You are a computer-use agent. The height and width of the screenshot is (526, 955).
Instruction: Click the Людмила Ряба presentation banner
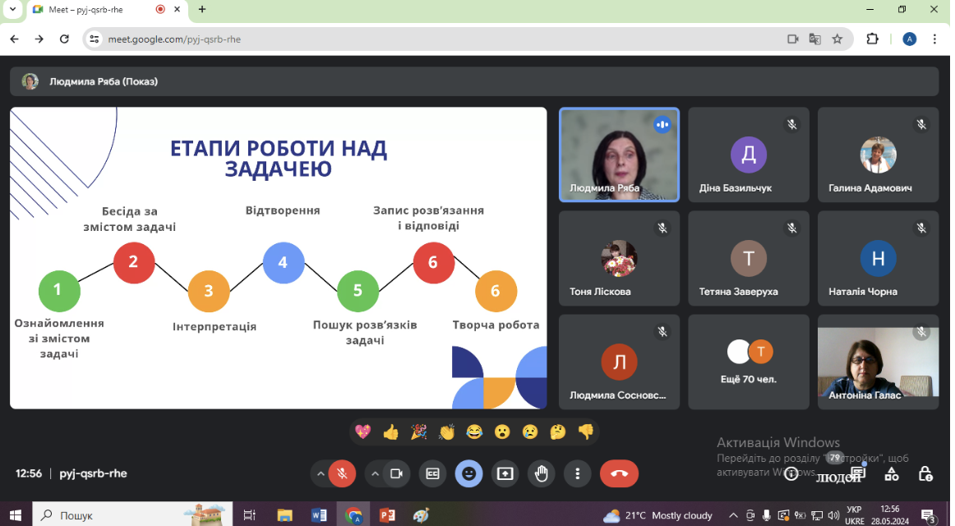474,81
